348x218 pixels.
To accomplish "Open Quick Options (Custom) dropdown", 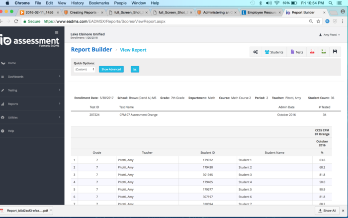I will (x=85, y=69).
